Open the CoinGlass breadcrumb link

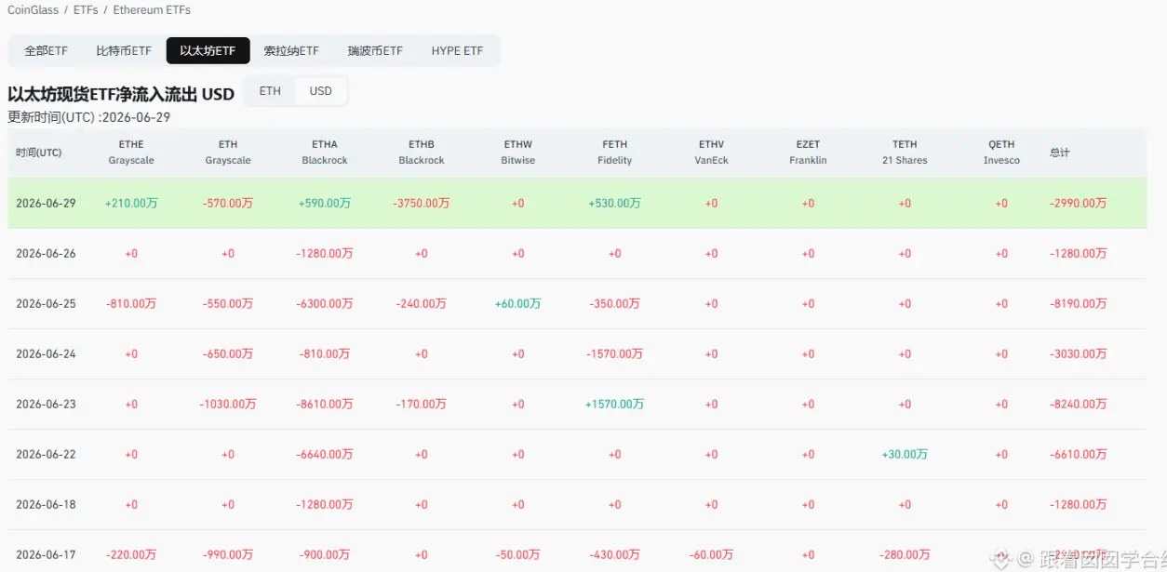coord(33,10)
